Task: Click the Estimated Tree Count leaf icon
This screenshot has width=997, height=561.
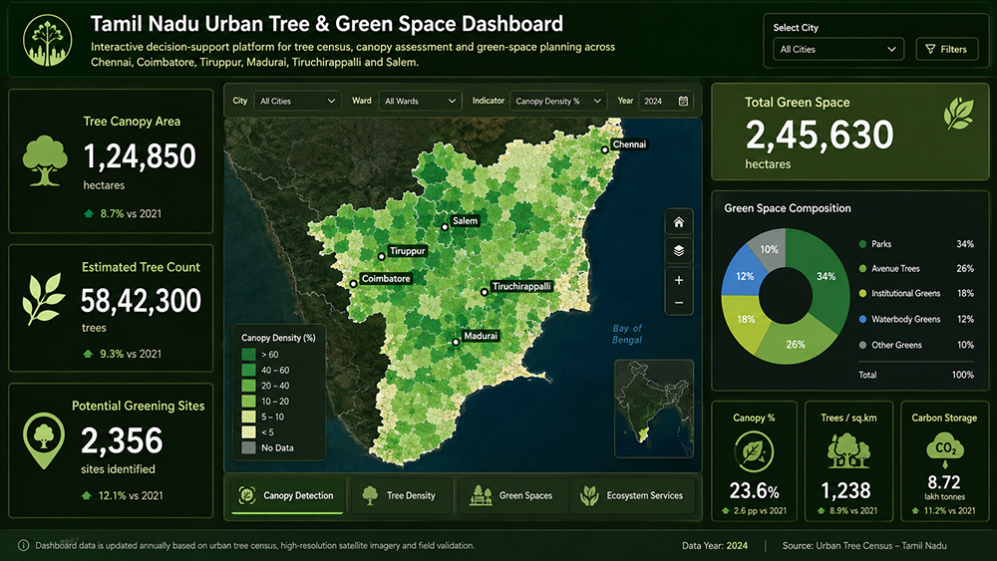Action: (x=43, y=299)
